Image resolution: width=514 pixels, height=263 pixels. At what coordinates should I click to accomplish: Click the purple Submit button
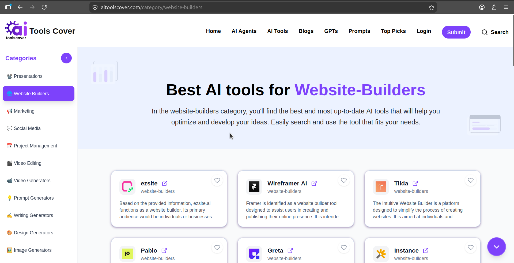[x=456, y=32]
